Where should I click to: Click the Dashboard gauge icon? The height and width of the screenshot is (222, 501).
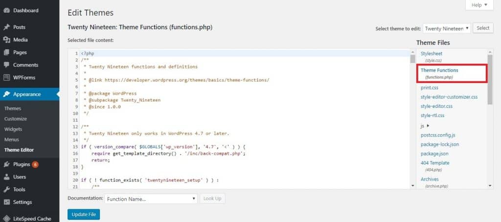6,11
